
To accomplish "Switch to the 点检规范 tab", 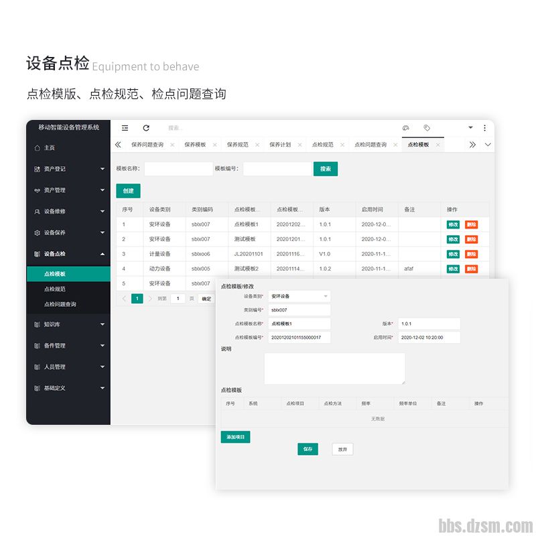I will tap(322, 145).
